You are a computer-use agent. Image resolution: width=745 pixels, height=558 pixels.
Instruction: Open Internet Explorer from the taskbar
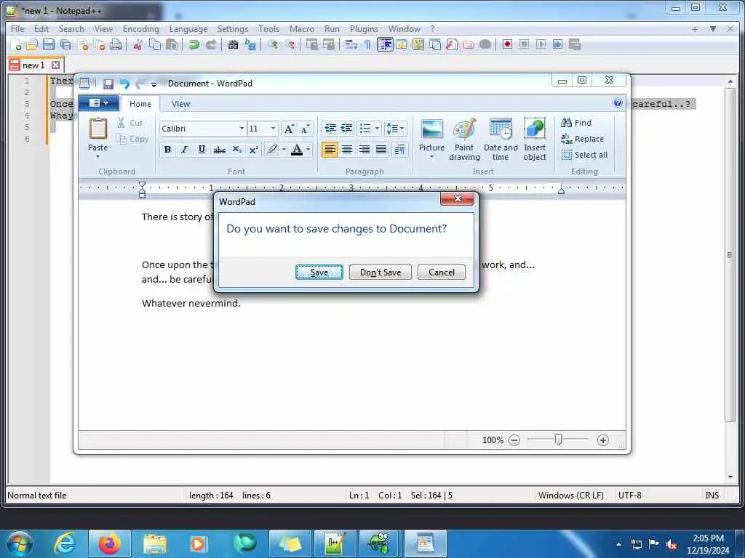65,543
